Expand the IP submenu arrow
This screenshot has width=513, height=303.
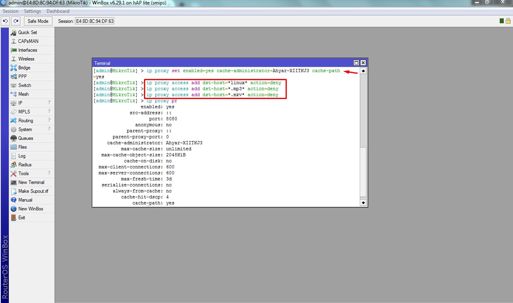(x=50, y=103)
